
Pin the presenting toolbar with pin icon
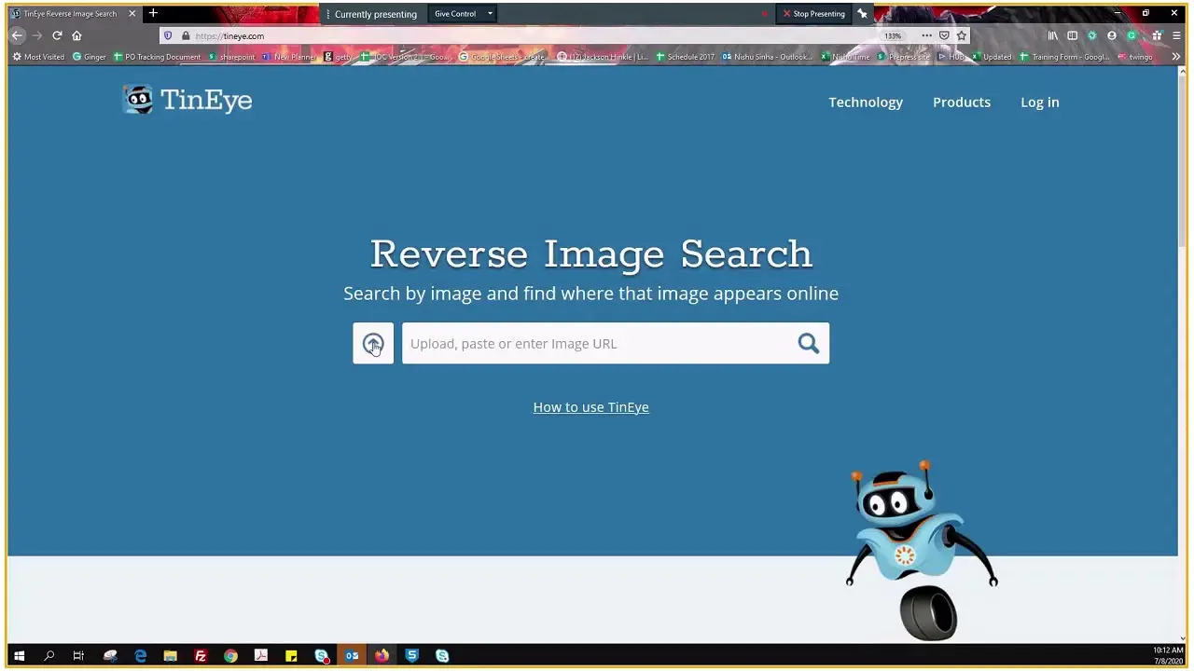tap(862, 14)
